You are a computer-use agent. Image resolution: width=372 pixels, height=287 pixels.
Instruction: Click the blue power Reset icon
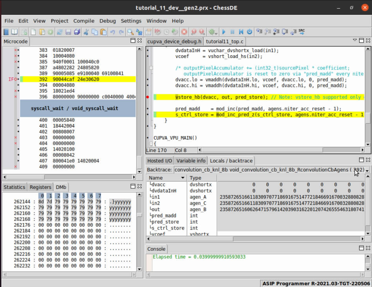pyautogui.click(x=249, y=32)
